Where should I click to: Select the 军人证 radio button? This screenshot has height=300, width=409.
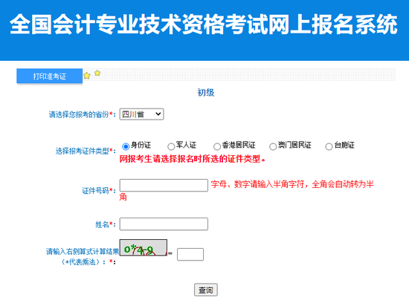coord(171,146)
